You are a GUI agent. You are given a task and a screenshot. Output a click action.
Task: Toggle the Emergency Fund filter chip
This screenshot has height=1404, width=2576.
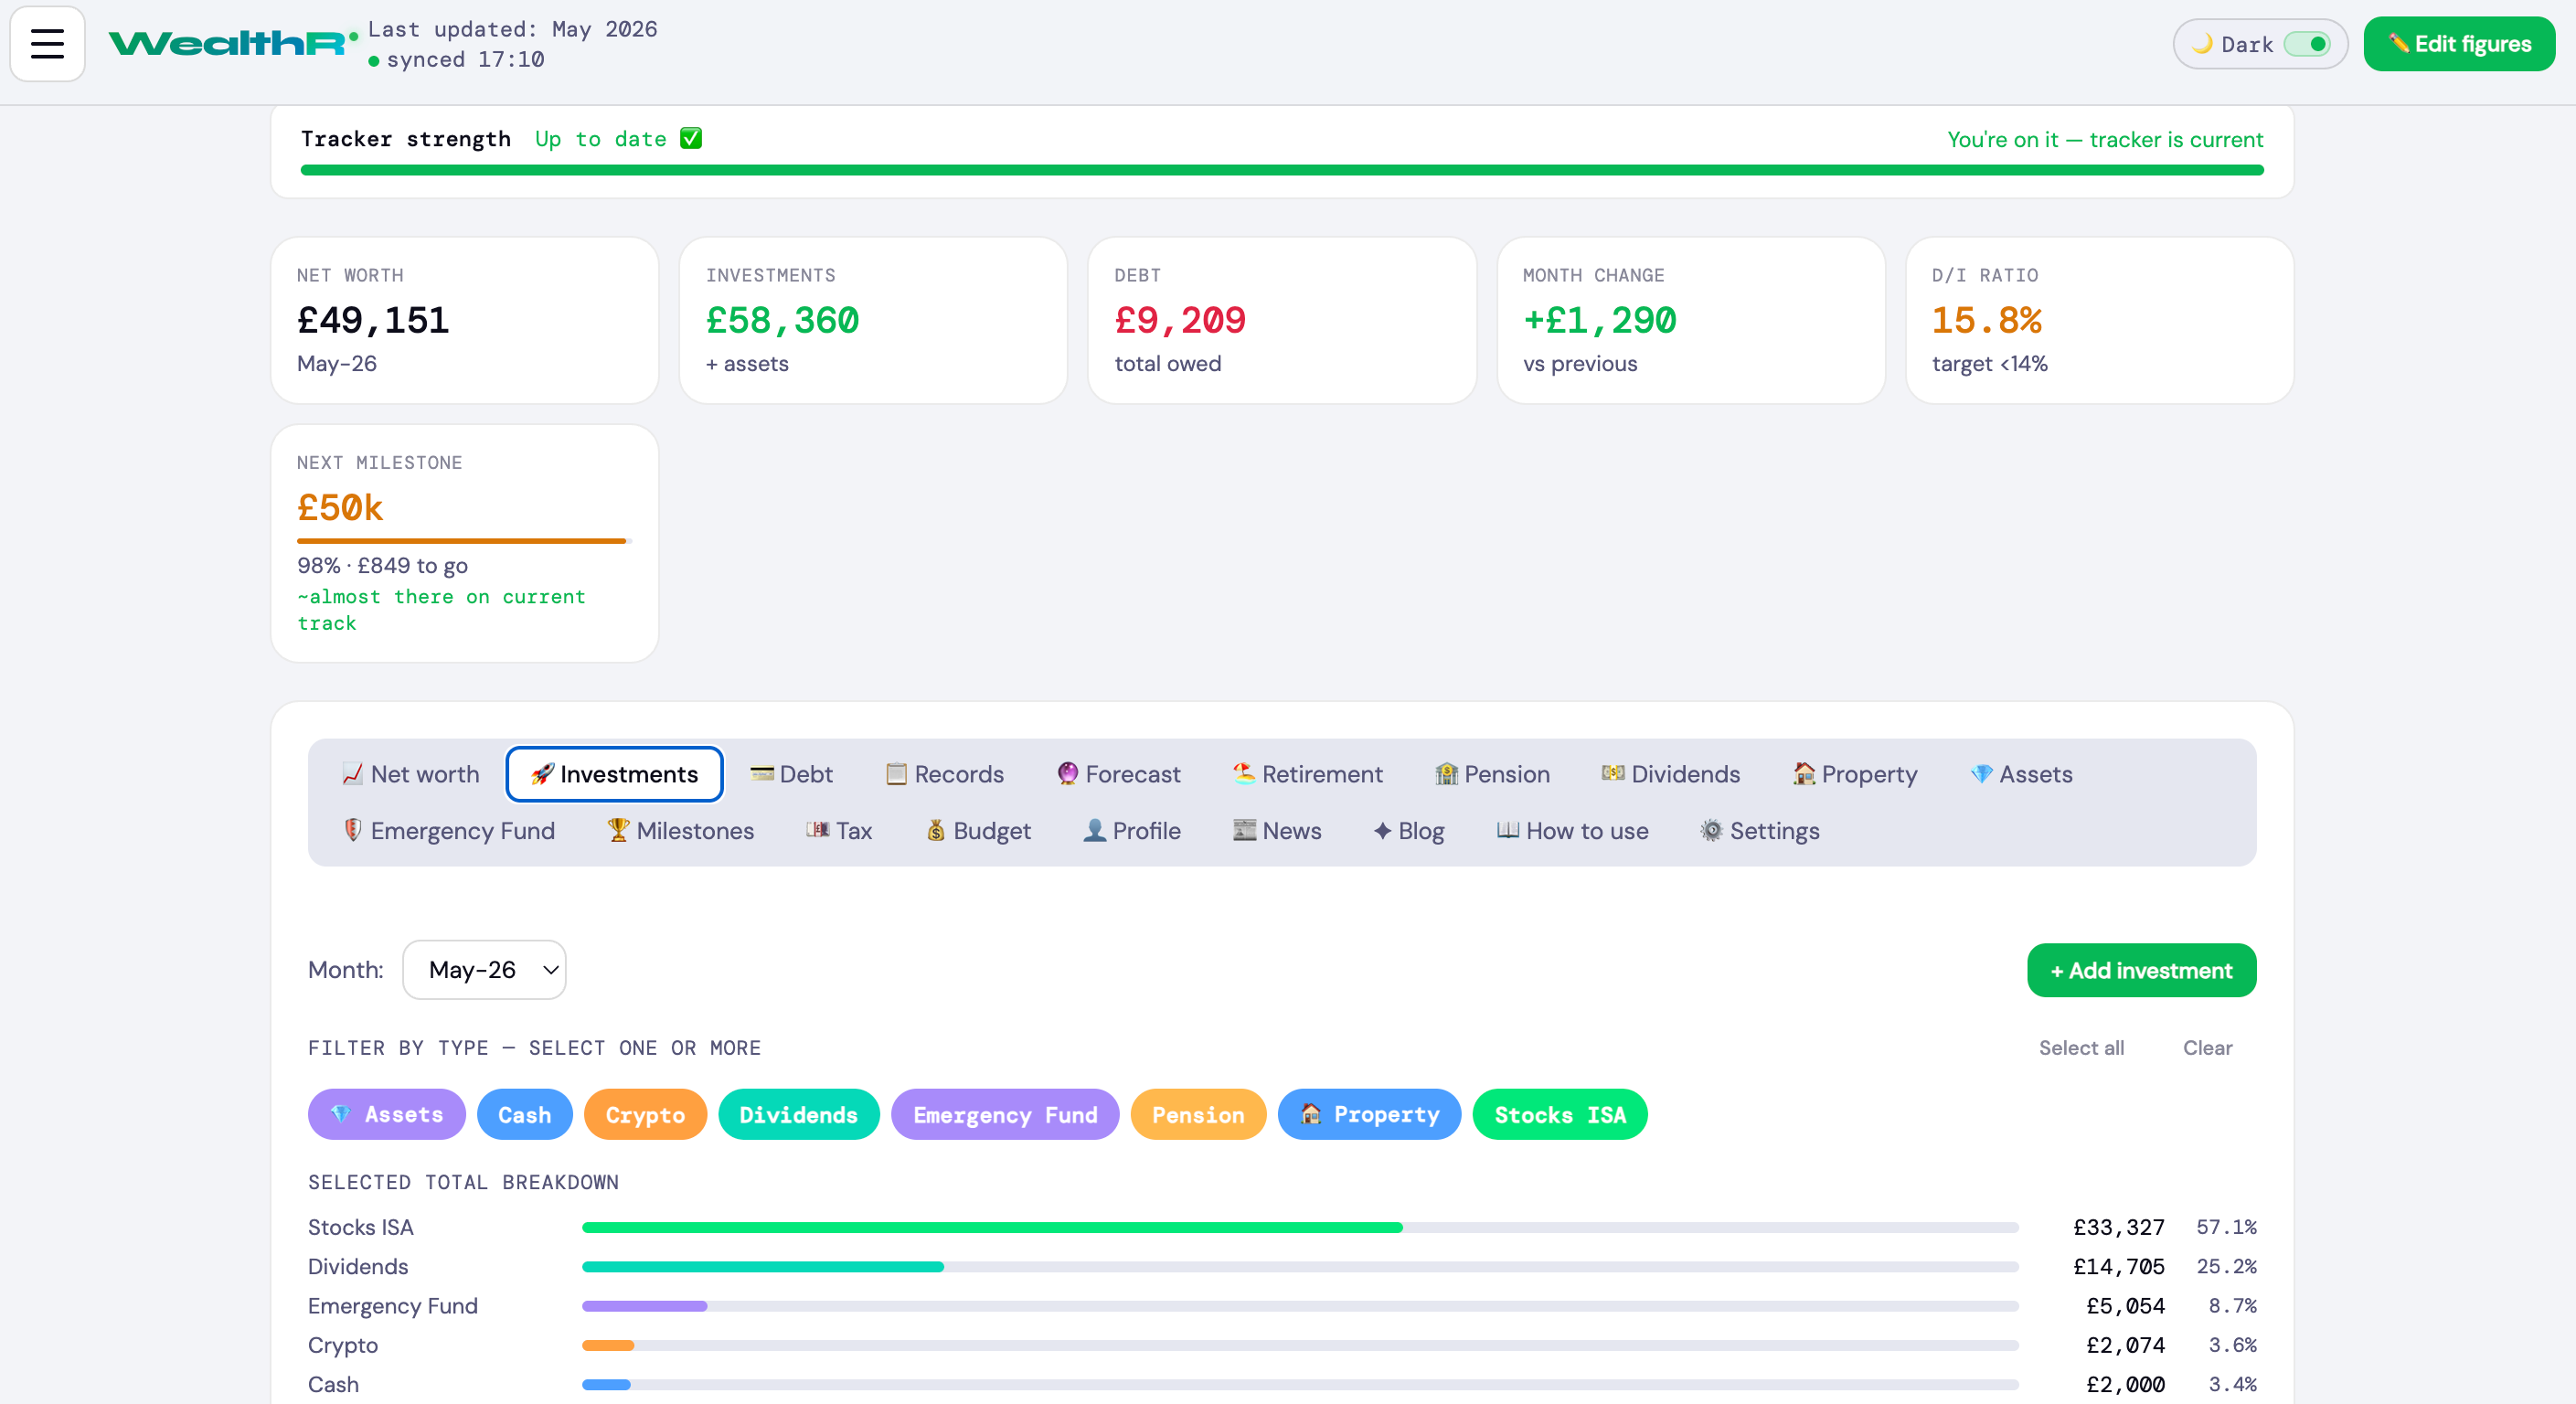tap(1004, 1114)
